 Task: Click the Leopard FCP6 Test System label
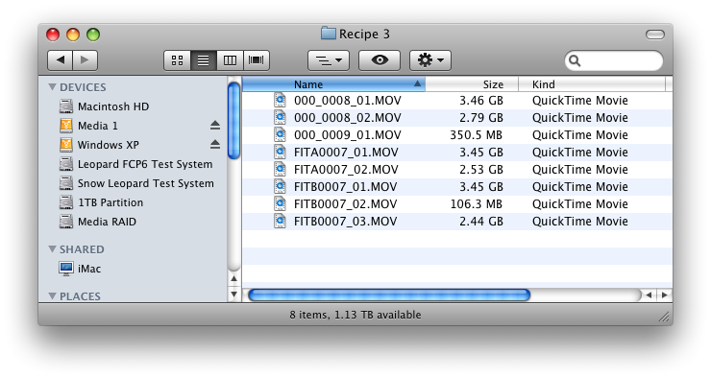point(145,164)
